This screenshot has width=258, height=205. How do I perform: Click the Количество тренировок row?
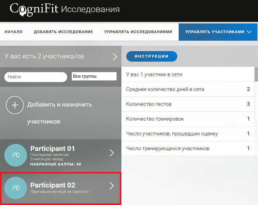tap(188, 119)
